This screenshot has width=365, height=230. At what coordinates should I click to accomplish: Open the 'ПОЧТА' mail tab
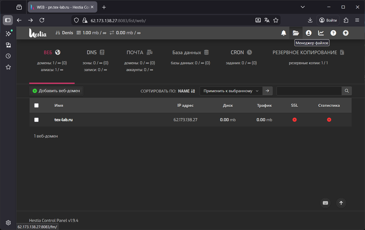(x=139, y=52)
